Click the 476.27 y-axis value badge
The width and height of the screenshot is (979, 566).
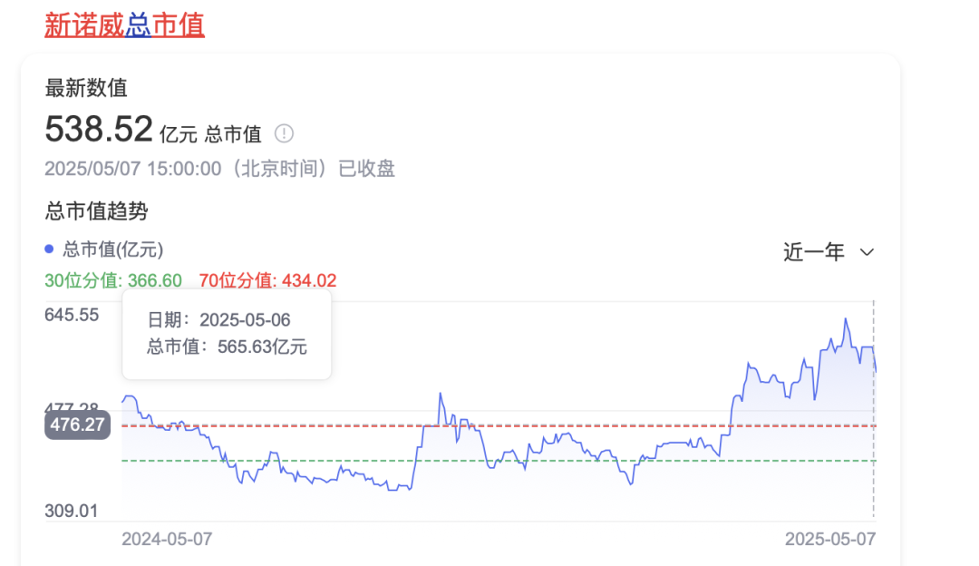(77, 424)
